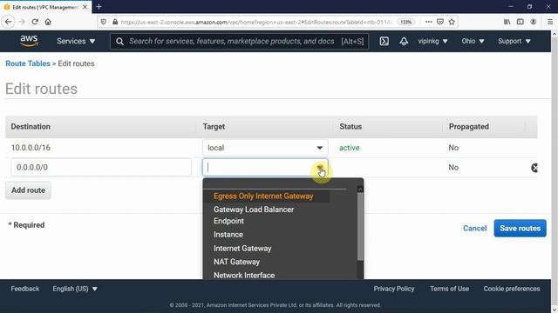This screenshot has width=558, height=313.
Task: Toggle the browser sidebar icon
Action: 520,22
